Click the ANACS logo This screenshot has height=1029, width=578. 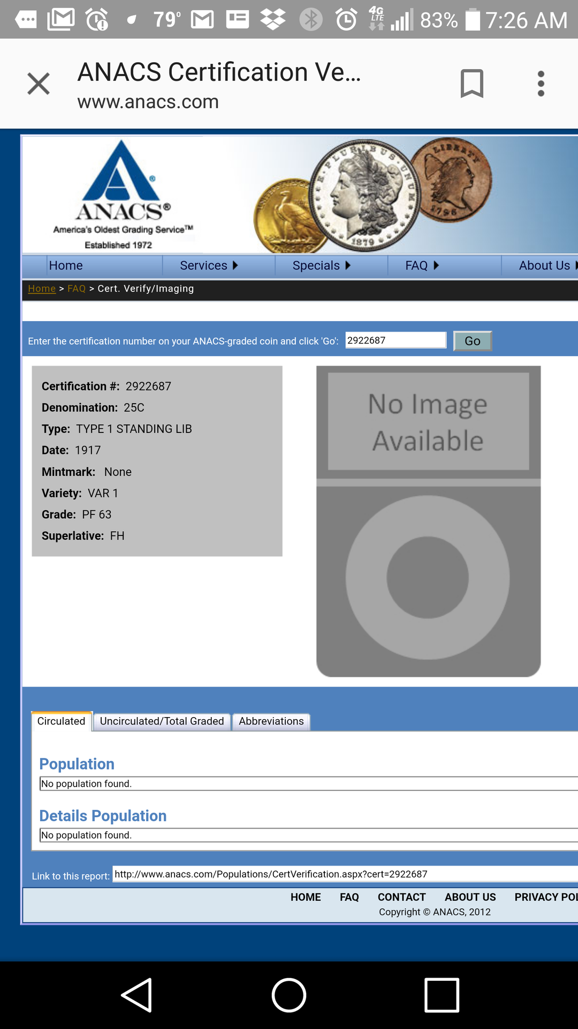[123, 195]
